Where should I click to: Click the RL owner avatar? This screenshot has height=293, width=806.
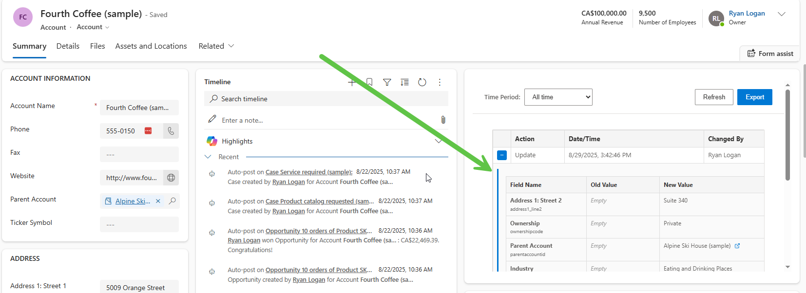point(716,18)
